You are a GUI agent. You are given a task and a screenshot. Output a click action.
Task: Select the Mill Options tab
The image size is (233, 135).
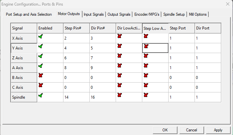[x=198, y=14]
